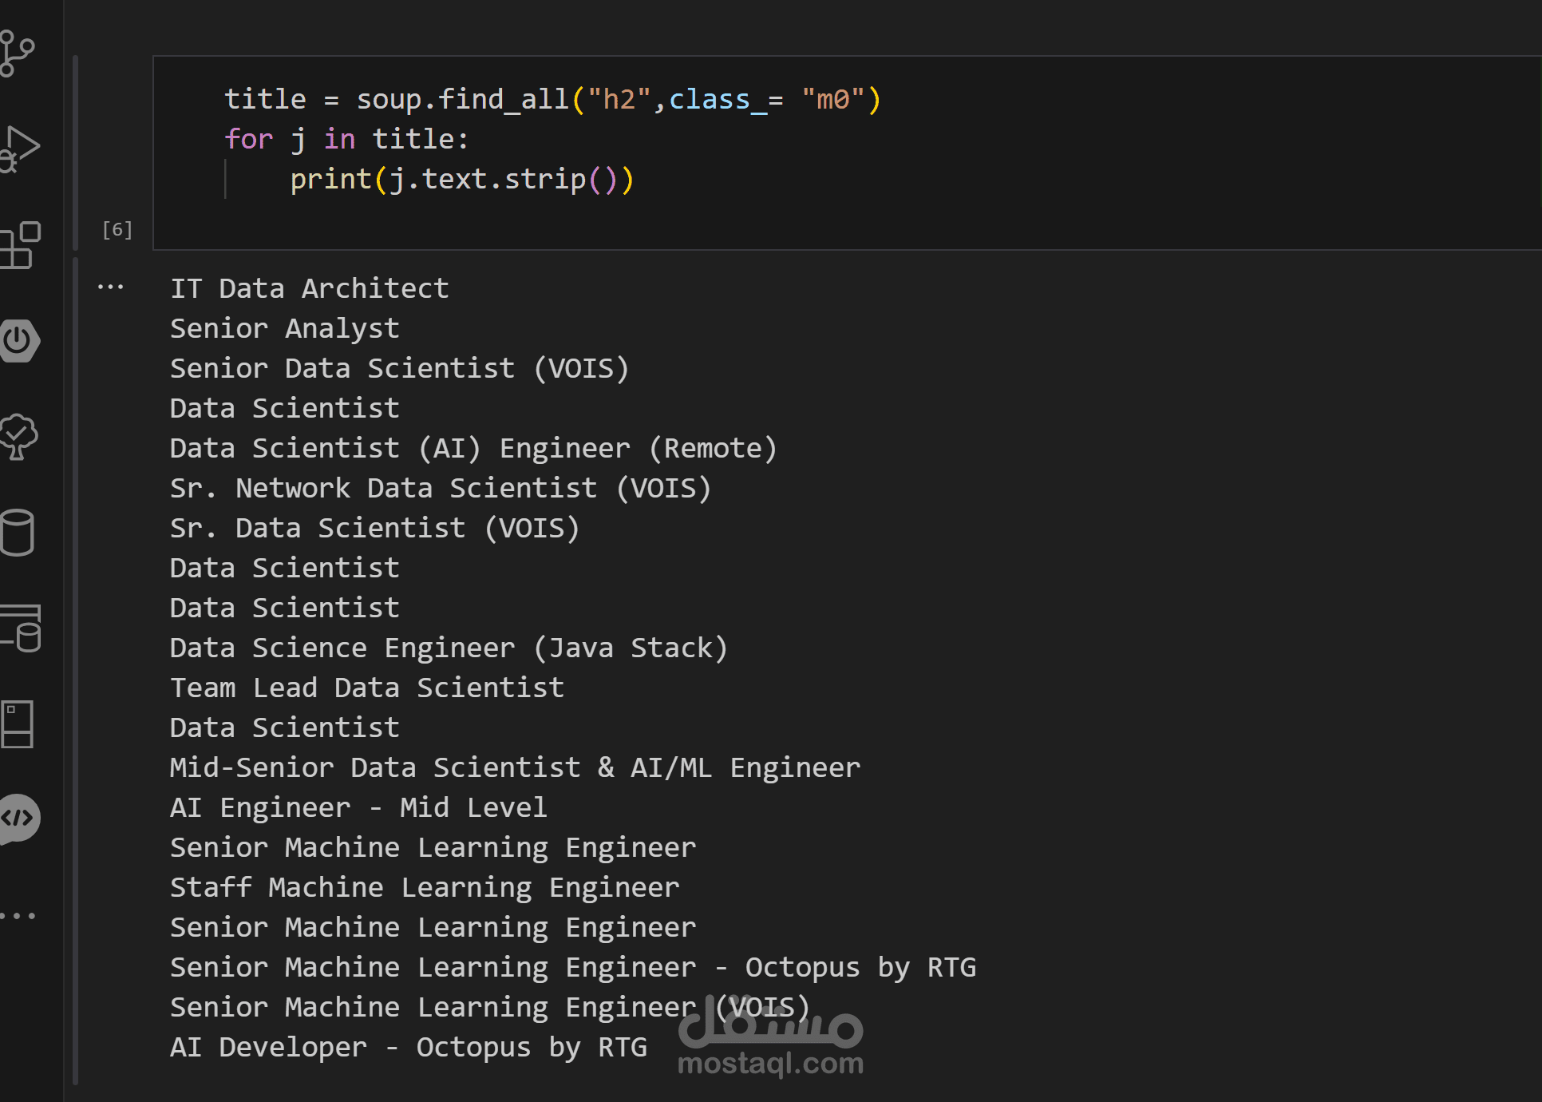Open the Run and Debug view

[19, 149]
